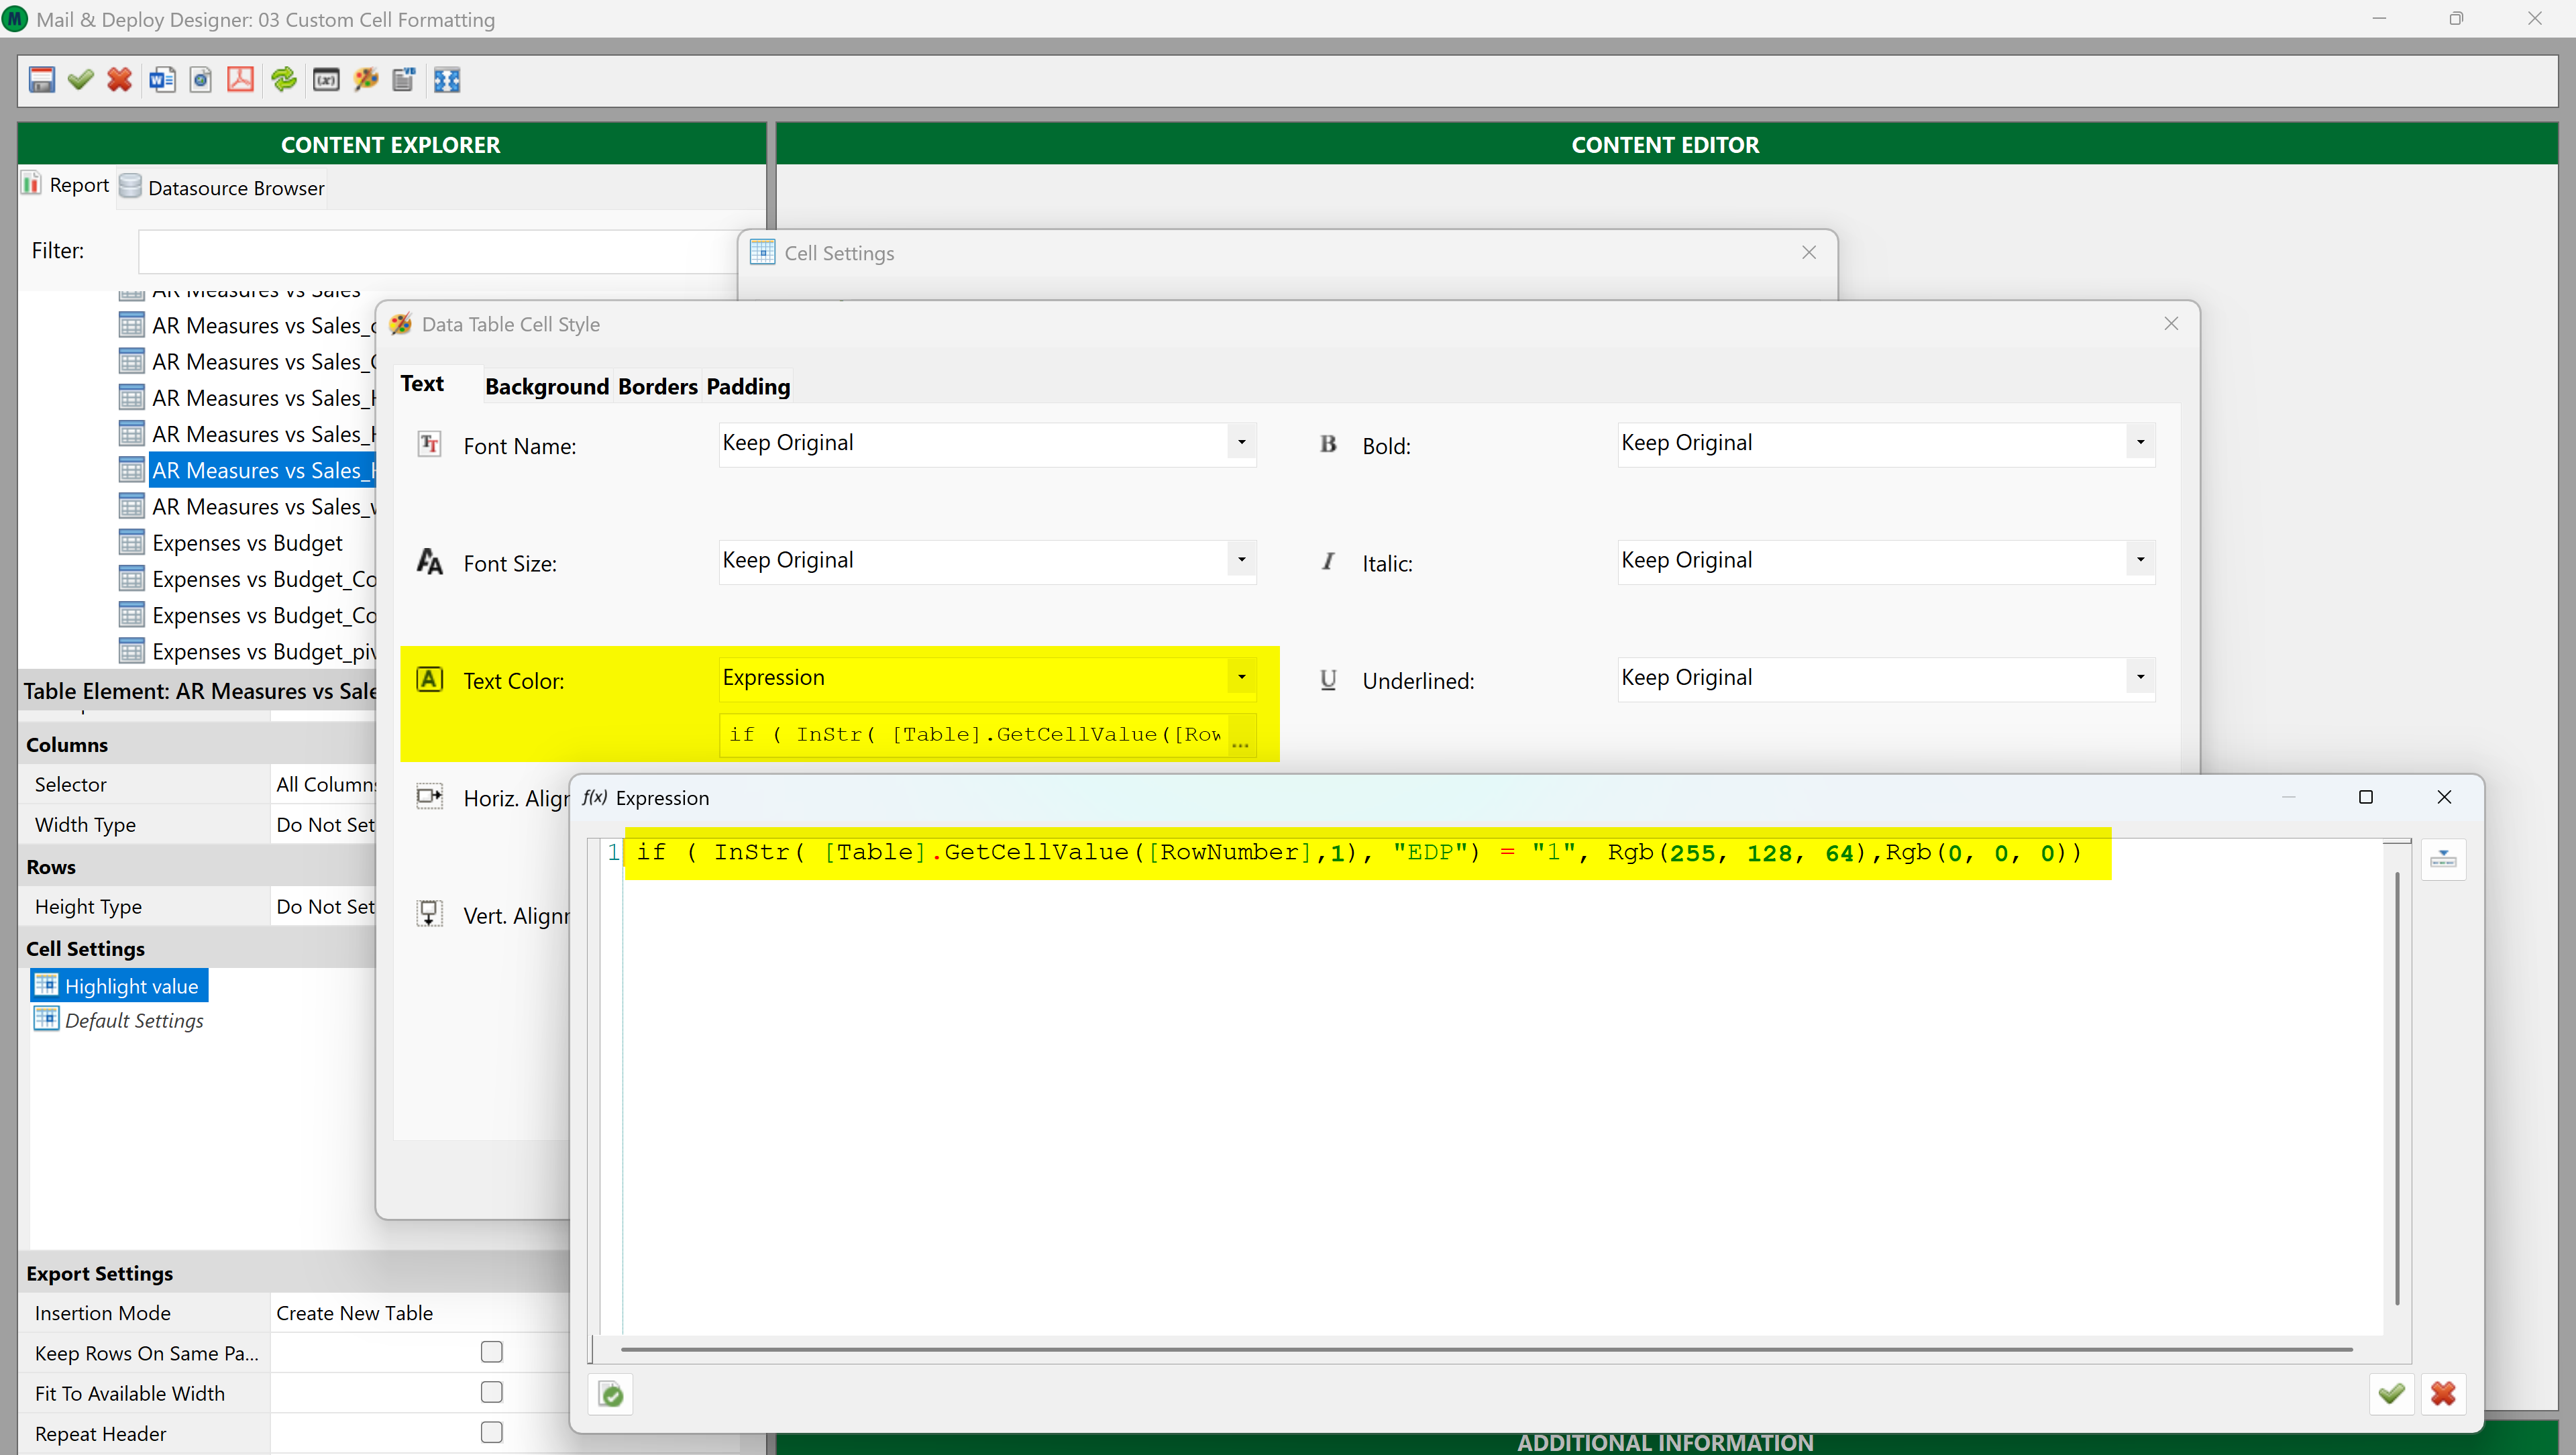Check the Repeat Header checkbox
This screenshot has width=2576, height=1455.
pos(491,1432)
